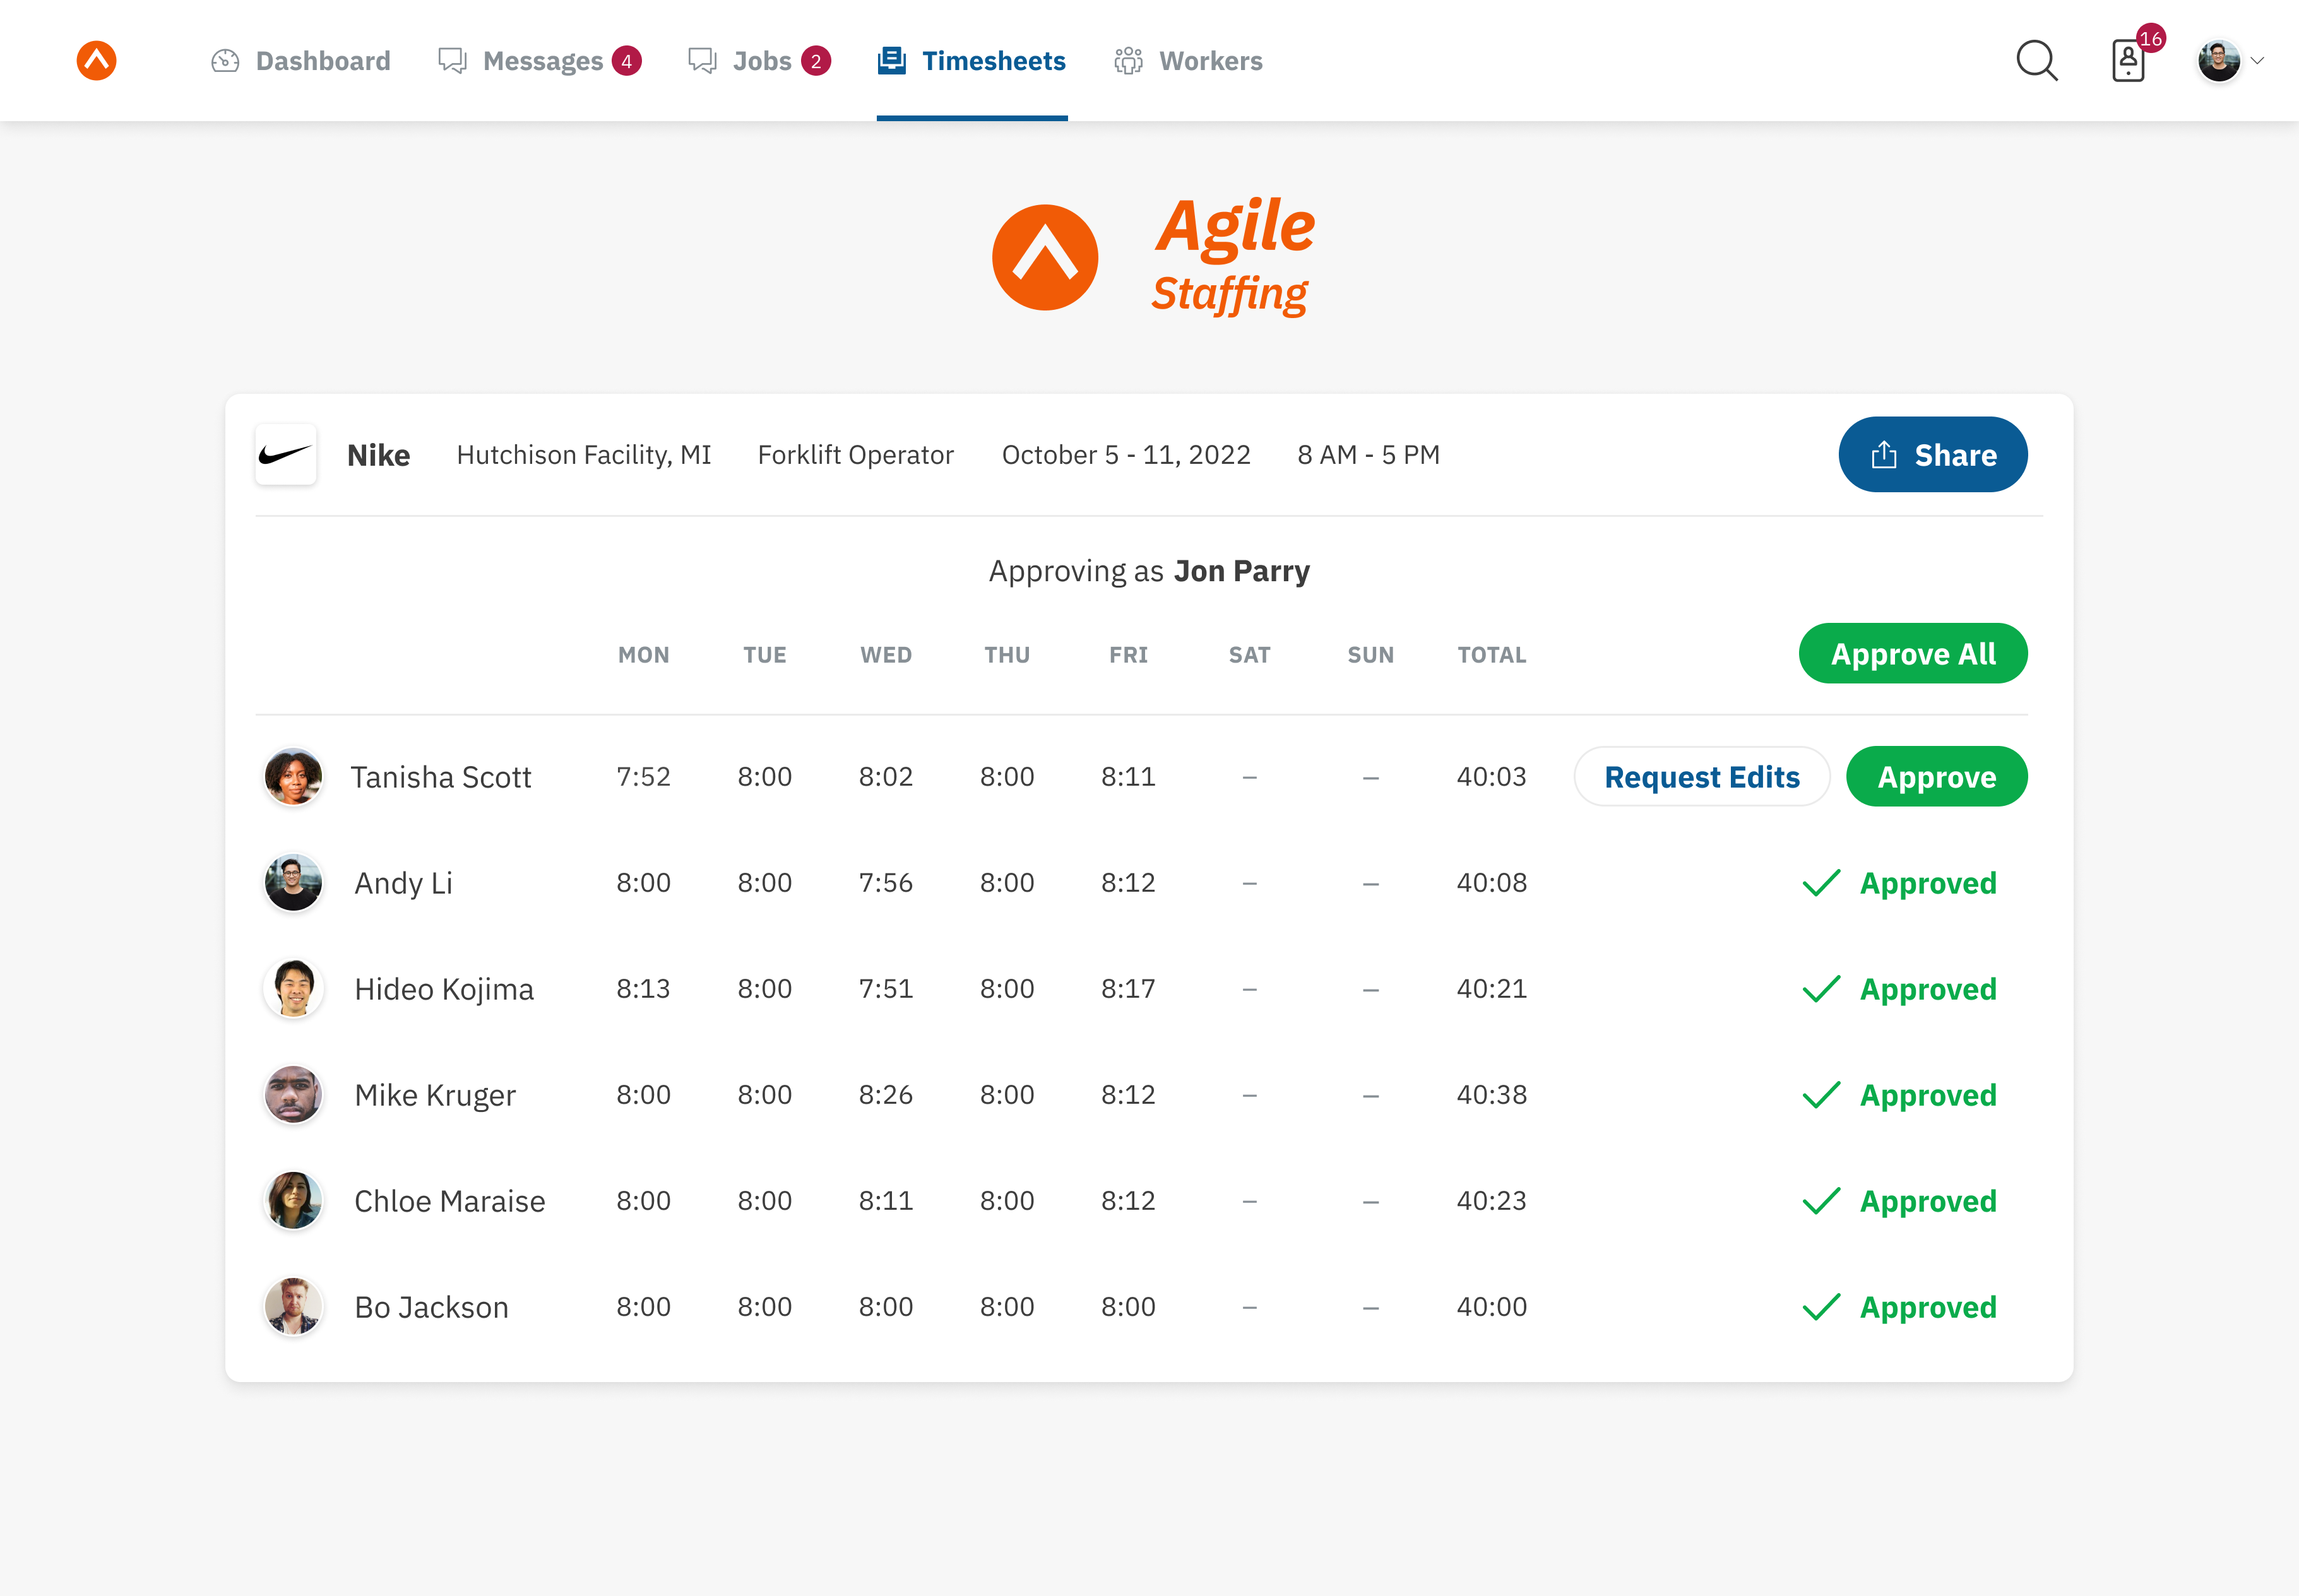Image resolution: width=2299 pixels, height=1596 pixels.
Task: Click Bo Jackson's avatar
Action: pos(293,1307)
